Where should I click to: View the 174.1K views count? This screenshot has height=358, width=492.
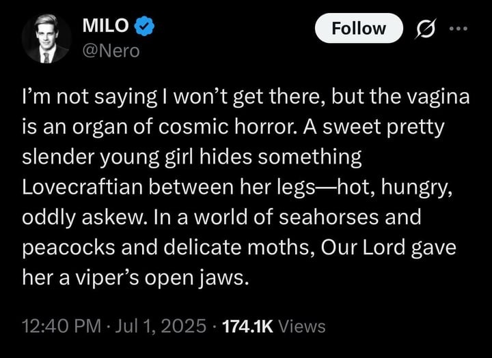[248, 327]
